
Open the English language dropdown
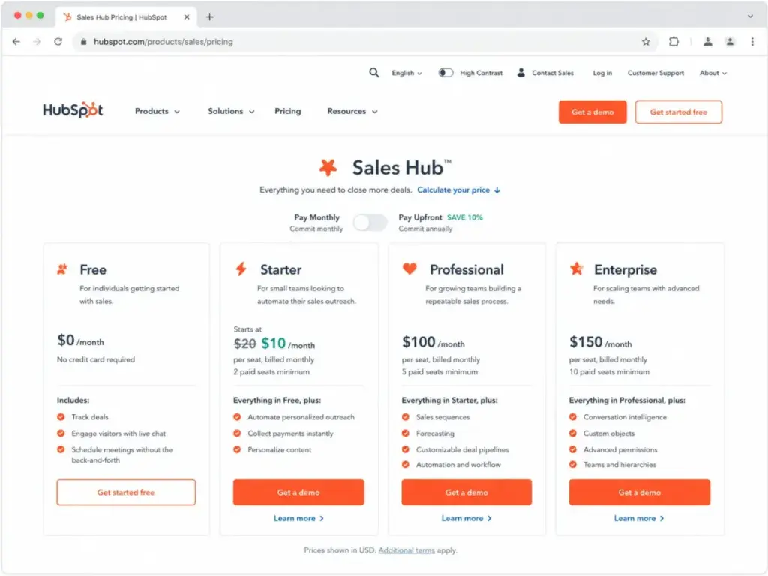tap(406, 73)
